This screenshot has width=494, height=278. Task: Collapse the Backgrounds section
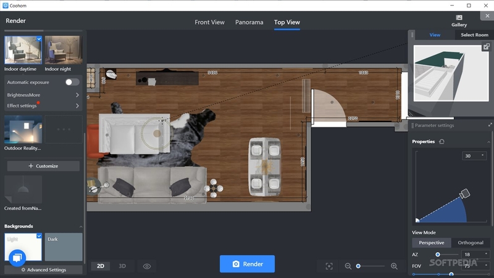coord(81,226)
